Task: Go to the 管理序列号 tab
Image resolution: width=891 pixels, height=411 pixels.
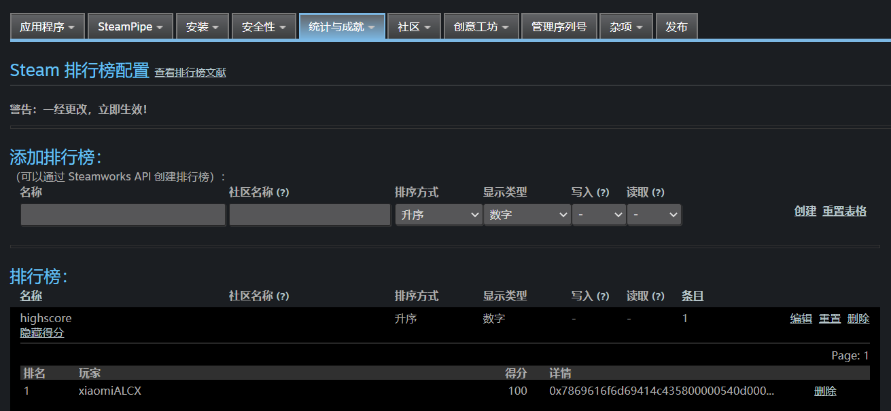Action: point(559,27)
